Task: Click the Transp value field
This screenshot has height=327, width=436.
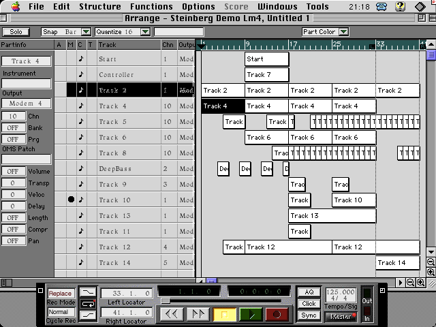Action: [14, 183]
